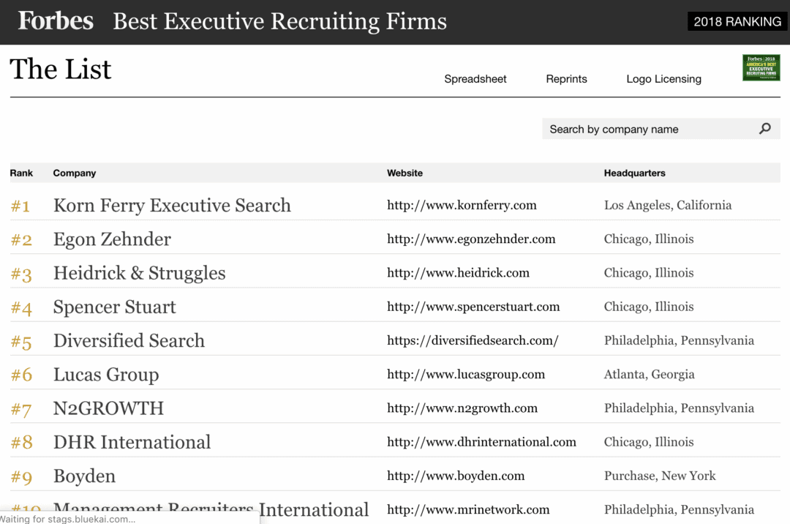This screenshot has width=790, height=524.
Task: Click the search magnifying glass icon
Action: pos(764,128)
